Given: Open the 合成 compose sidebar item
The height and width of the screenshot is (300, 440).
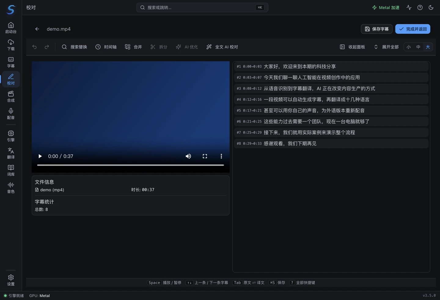Looking at the screenshot, I should 11,96.
